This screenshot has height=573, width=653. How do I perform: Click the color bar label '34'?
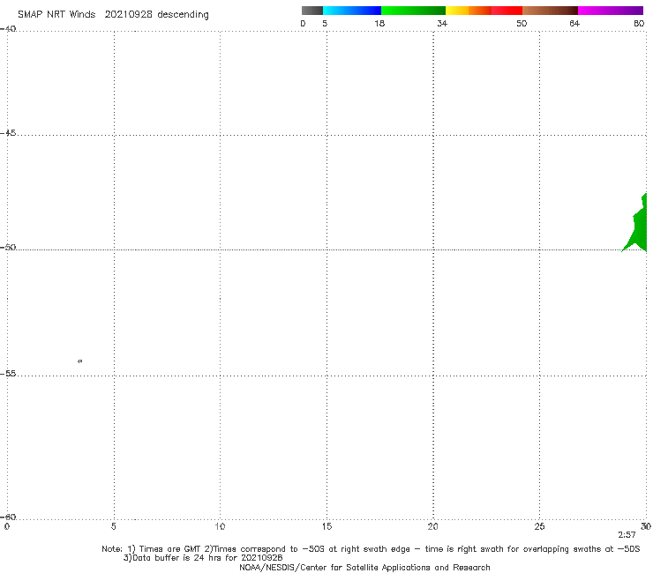442,23
